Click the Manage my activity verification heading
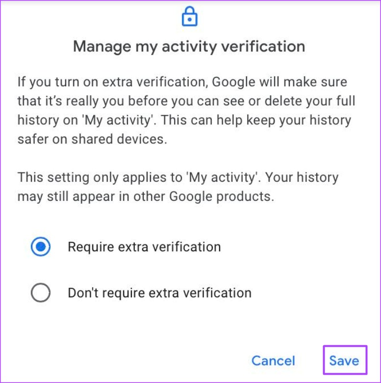Image resolution: width=381 pixels, height=383 pixels. 189,47
